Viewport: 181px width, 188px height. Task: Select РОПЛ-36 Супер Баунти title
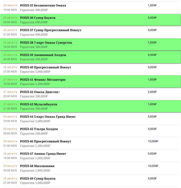(38, 18)
